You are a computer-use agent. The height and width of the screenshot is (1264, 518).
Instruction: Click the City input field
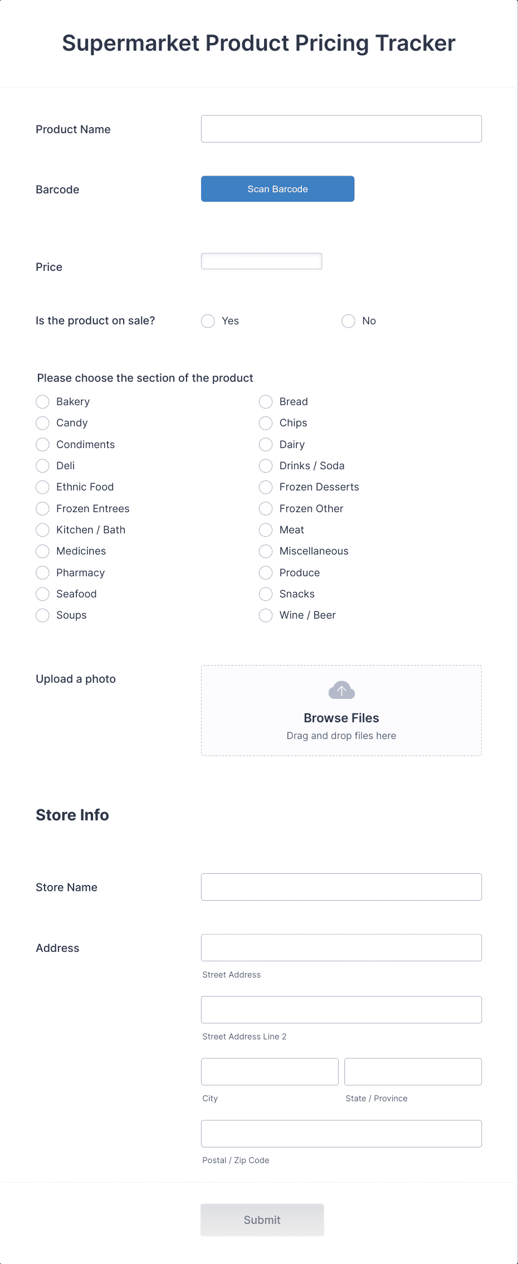tap(270, 1071)
